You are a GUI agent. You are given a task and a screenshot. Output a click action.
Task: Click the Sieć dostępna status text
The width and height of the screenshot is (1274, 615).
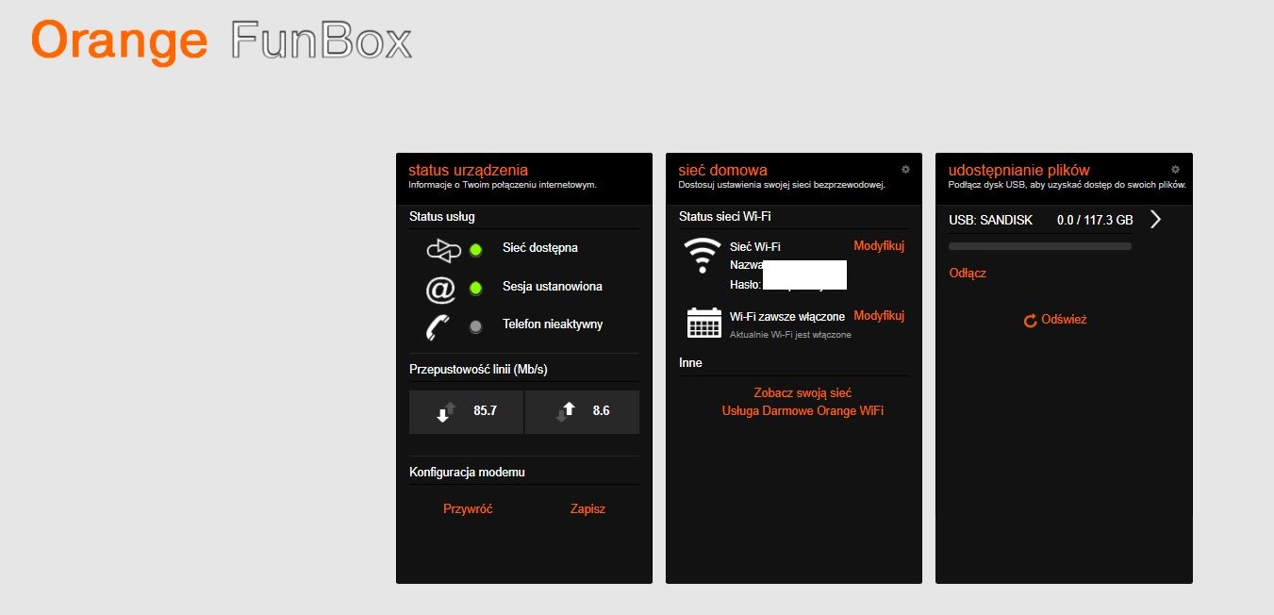coord(540,248)
